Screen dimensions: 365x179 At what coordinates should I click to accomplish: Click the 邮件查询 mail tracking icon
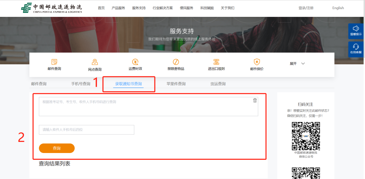click(54, 62)
